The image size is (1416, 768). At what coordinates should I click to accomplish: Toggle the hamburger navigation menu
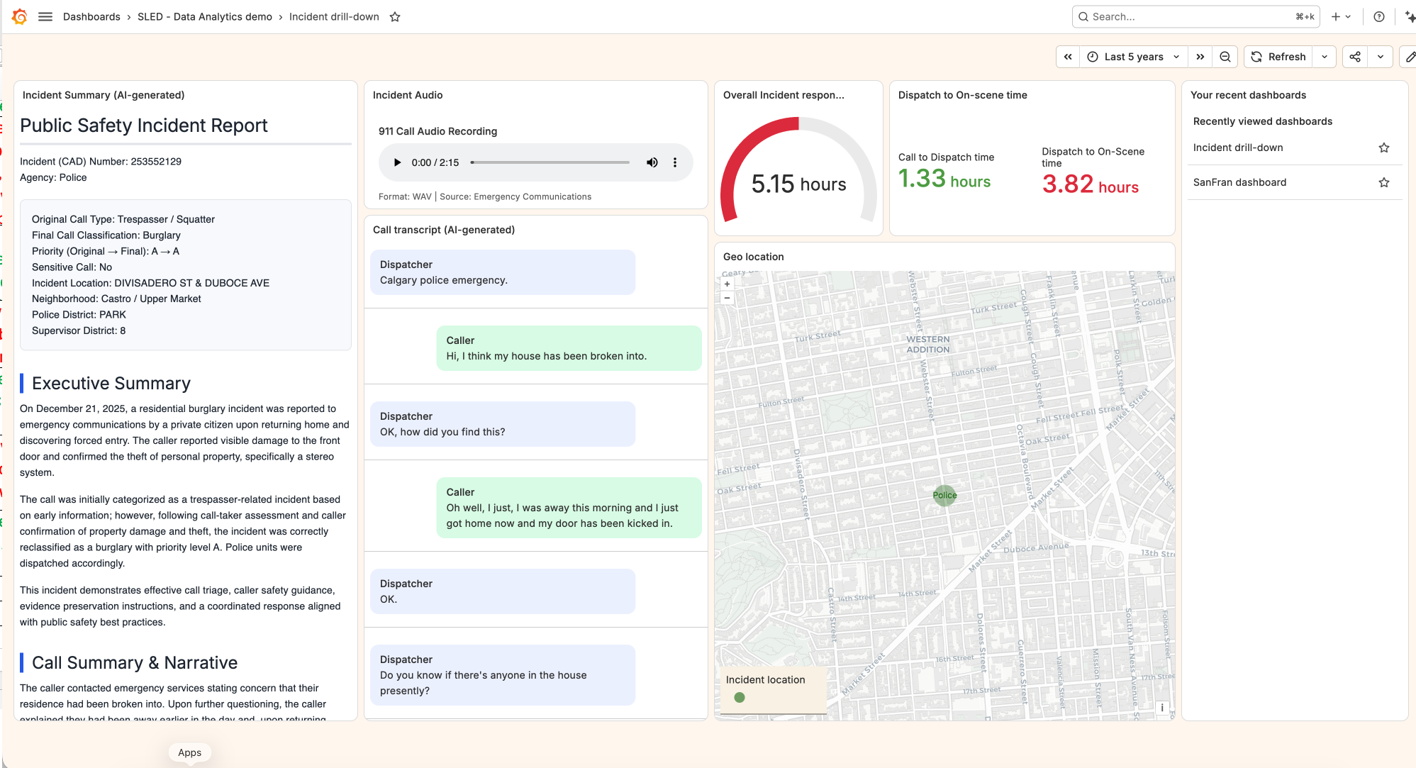(x=45, y=16)
